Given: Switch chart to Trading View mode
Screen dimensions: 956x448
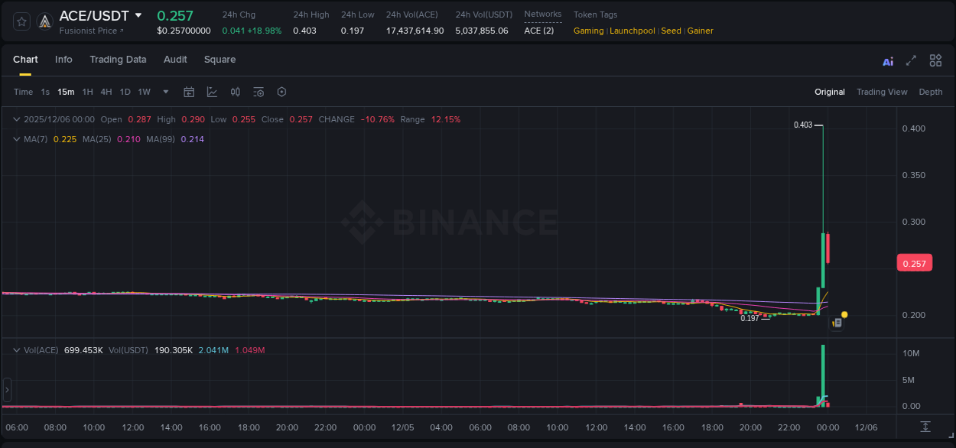Looking at the screenshot, I should tap(881, 92).
